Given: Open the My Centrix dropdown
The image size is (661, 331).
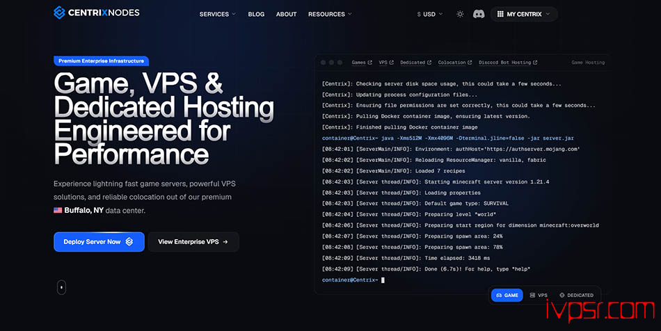Looking at the screenshot, I should pos(524,14).
